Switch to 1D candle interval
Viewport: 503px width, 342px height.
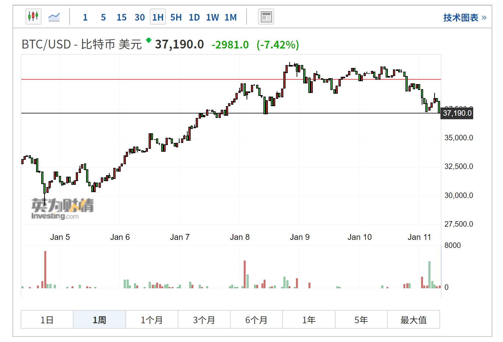point(194,17)
